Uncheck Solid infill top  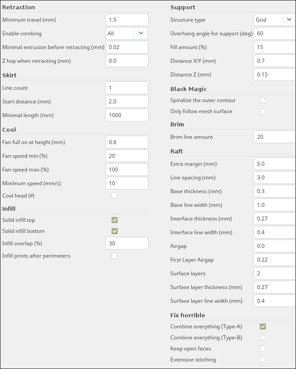(115, 220)
